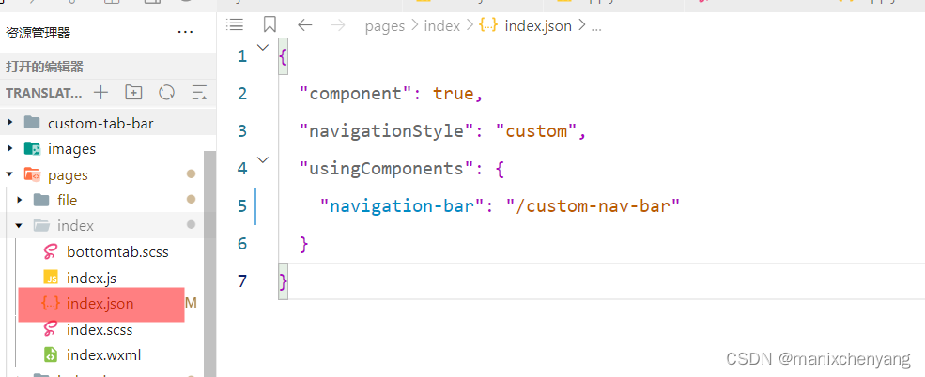The width and height of the screenshot is (925, 377).
Task: Click the "navigation-bar" key text
Action: coord(402,205)
